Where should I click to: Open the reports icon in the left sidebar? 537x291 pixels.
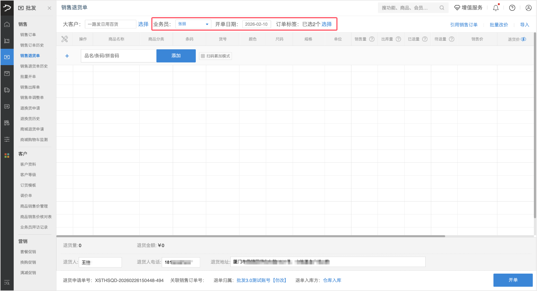point(7,123)
